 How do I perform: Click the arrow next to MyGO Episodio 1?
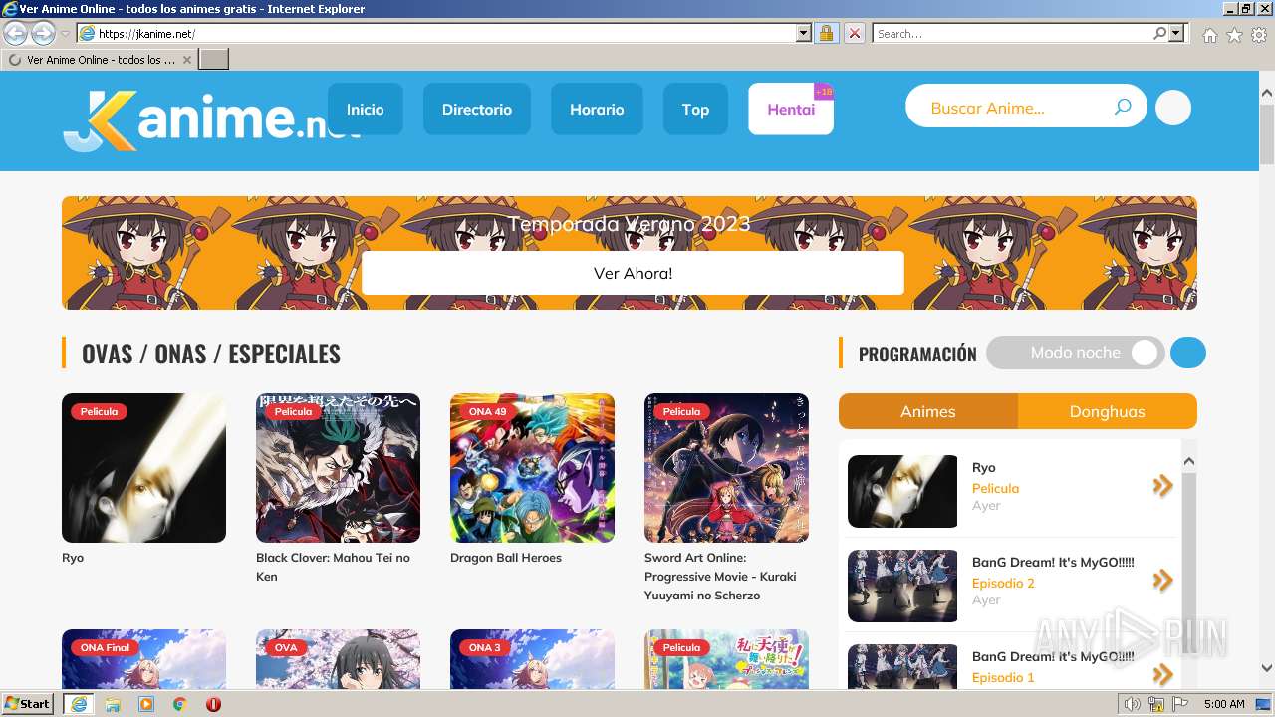tap(1162, 675)
